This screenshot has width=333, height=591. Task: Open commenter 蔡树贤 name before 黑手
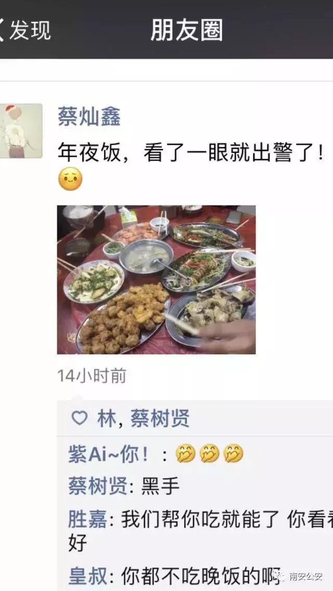[98, 486]
